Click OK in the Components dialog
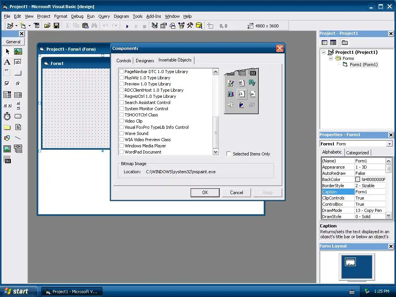396x297 pixels. tap(205, 193)
